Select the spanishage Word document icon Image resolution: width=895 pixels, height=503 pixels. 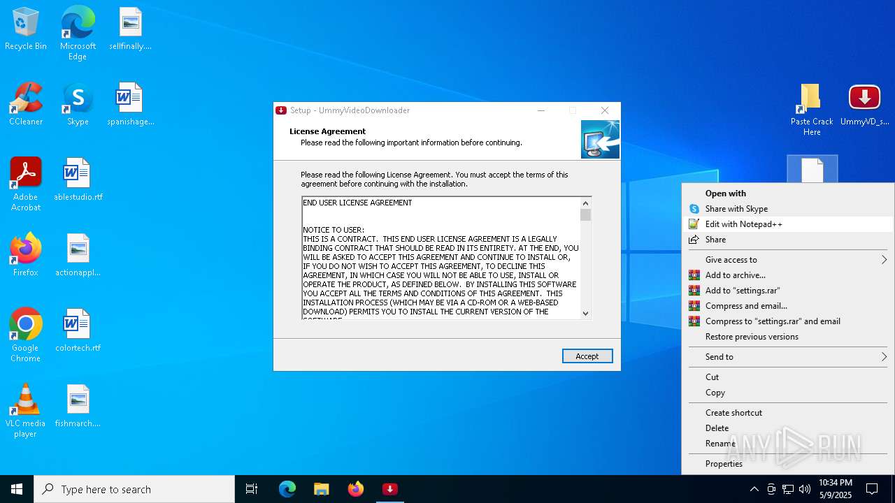pyautogui.click(x=130, y=105)
